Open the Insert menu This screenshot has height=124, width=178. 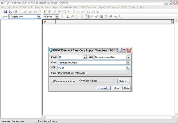(x=23, y=7)
